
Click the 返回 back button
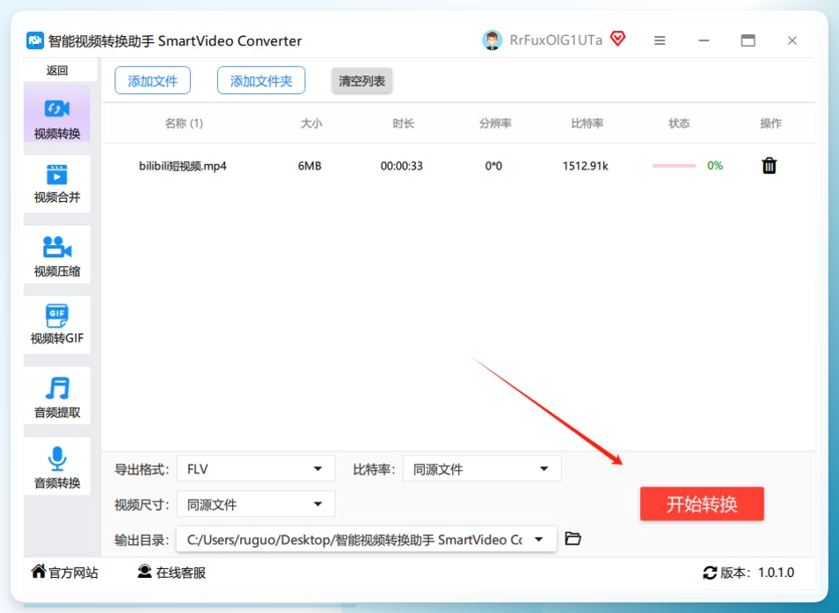tap(56, 70)
